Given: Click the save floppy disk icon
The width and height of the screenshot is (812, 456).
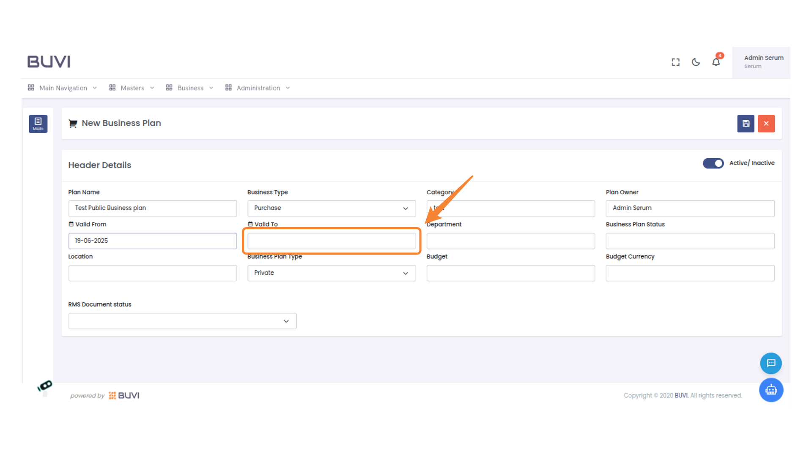Looking at the screenshot, I should [x=746, y=124].
